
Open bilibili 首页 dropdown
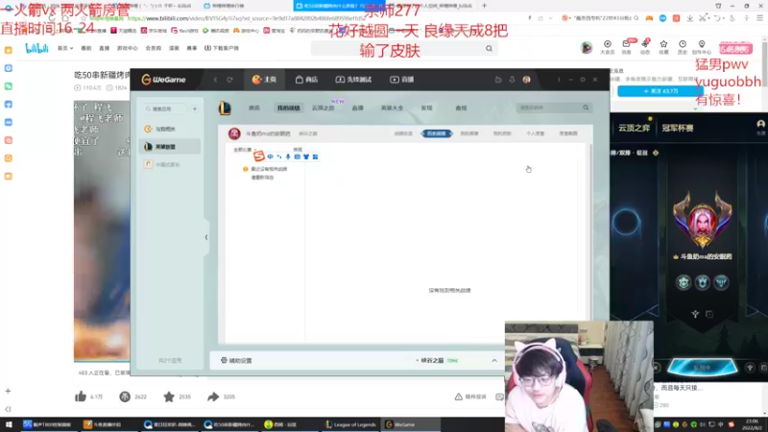[x=64, y=48]
